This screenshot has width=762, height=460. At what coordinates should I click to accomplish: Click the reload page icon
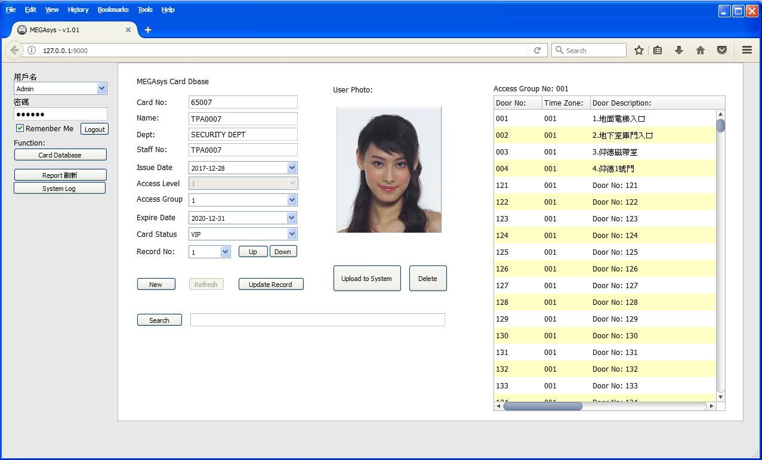(x=537, y=51)
